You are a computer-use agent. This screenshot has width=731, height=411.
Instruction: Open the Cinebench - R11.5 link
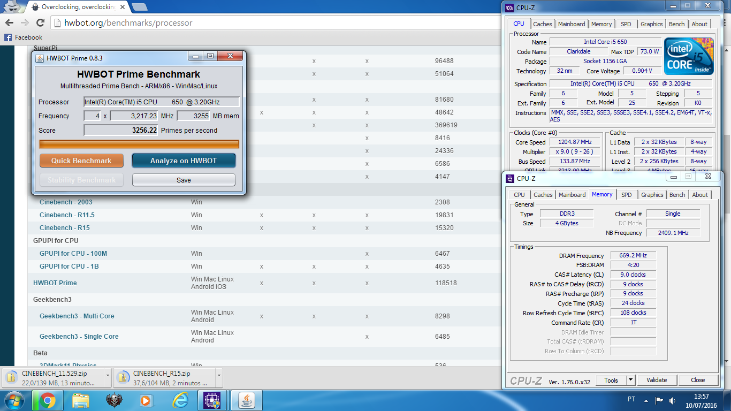67,215
